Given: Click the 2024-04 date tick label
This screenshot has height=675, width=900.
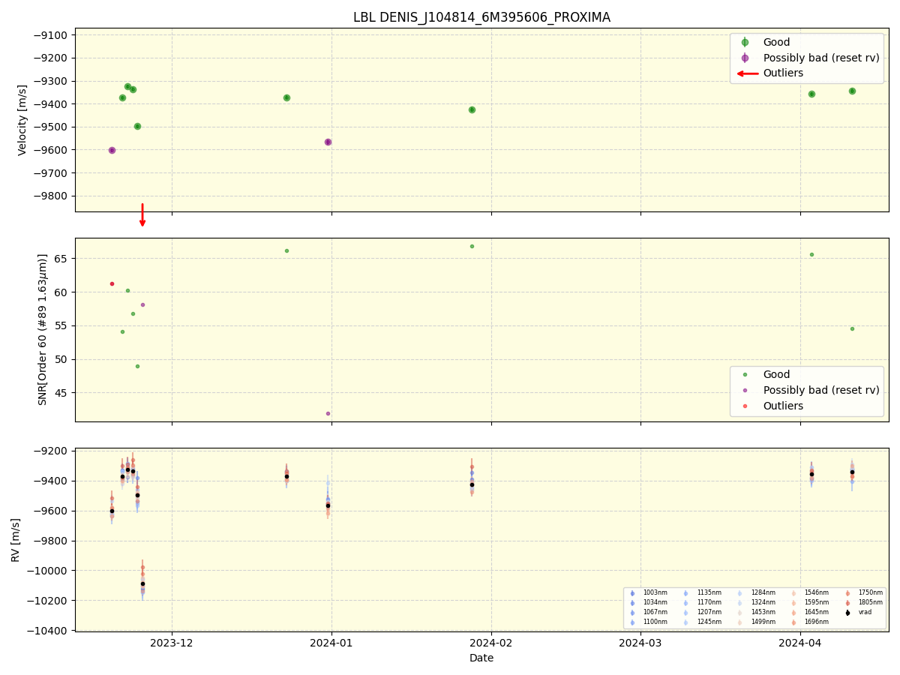Looking at the screenshot, I should pyautogui.click(x=800, y=642).
